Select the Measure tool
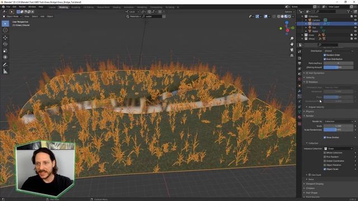This screenshot has height=201, width=358. click(5, 71)
